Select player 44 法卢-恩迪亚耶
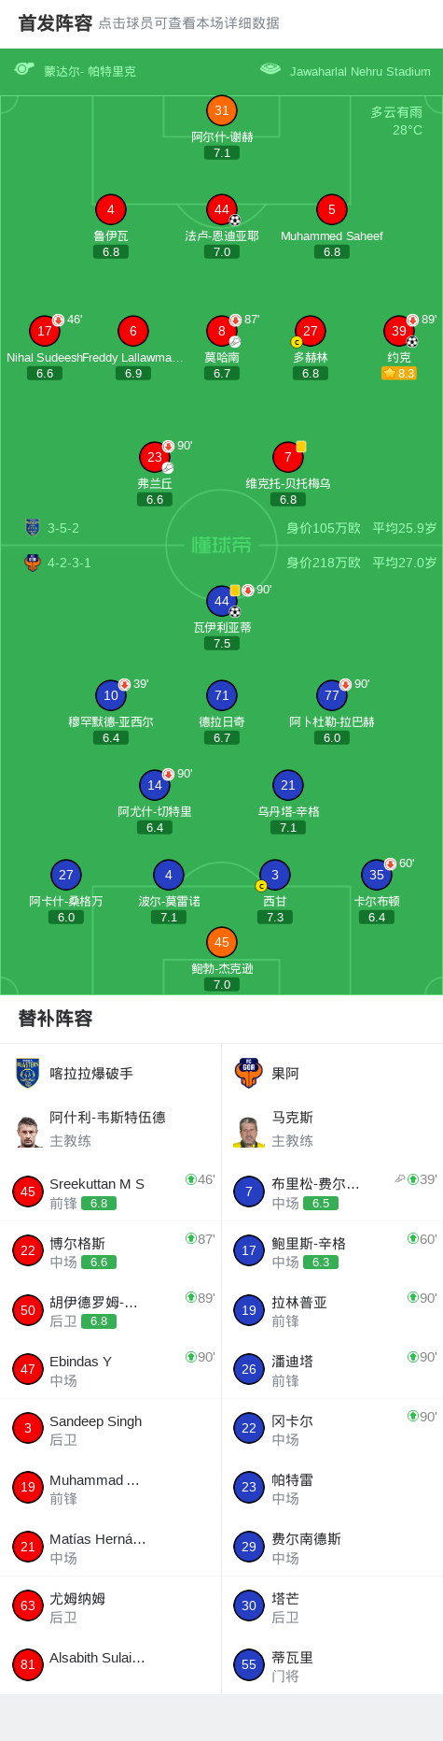The image size is (443, 1741). pyautogui.click(x=222, y=209)
